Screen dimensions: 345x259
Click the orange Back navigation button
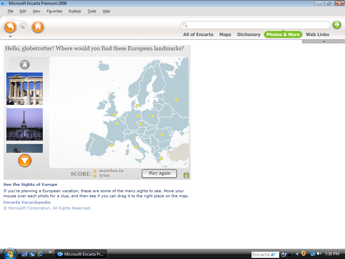[x=10, y=27]
